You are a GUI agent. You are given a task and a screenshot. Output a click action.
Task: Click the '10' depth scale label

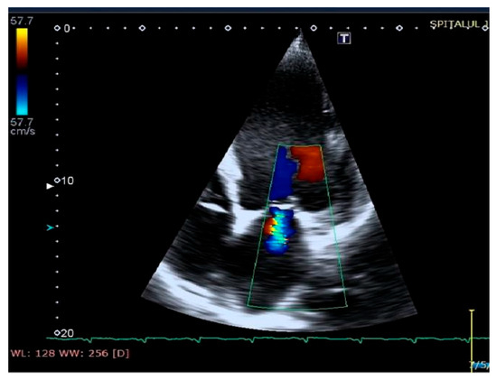[67, 181]
